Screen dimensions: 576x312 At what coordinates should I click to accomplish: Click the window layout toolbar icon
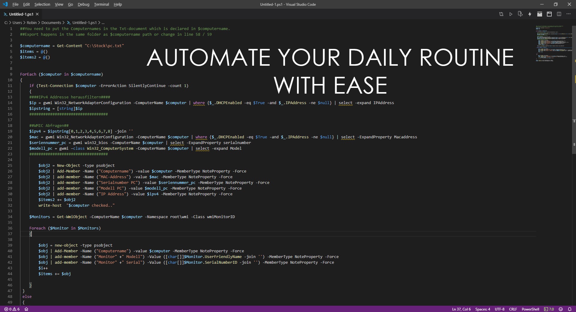549,14
